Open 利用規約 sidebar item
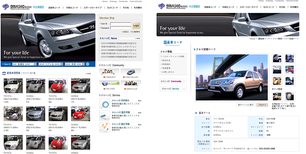Image resolution: width=306 pixels, height=154 pixels. click(166, 64)
